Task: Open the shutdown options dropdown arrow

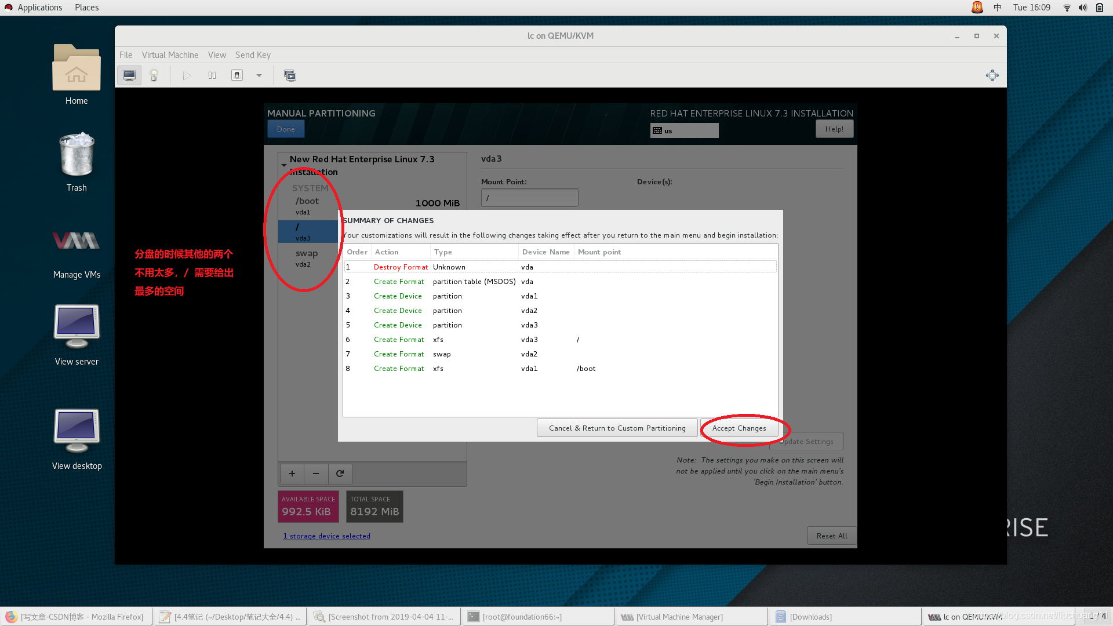Action: [259, 75]
